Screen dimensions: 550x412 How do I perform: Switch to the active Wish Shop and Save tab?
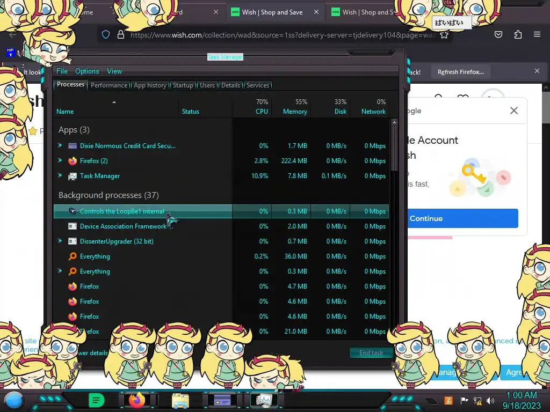[272, 12]
